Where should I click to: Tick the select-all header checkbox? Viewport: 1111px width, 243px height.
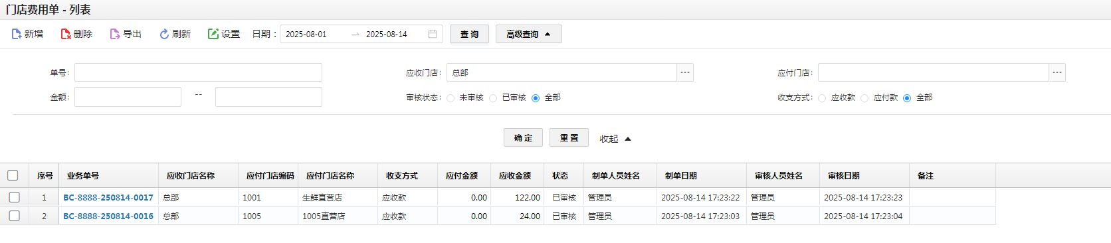pyautogui.click(x=13, y=175)
